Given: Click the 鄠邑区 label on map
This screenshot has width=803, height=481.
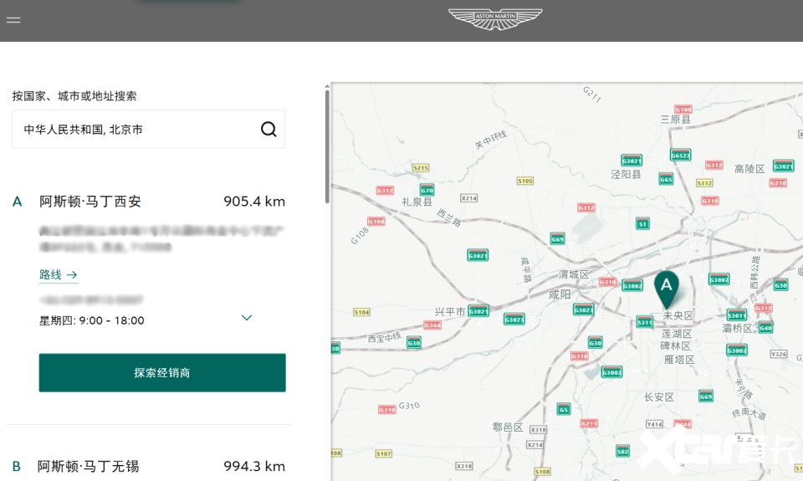Looking at the screenshot, I should (508, 427).
